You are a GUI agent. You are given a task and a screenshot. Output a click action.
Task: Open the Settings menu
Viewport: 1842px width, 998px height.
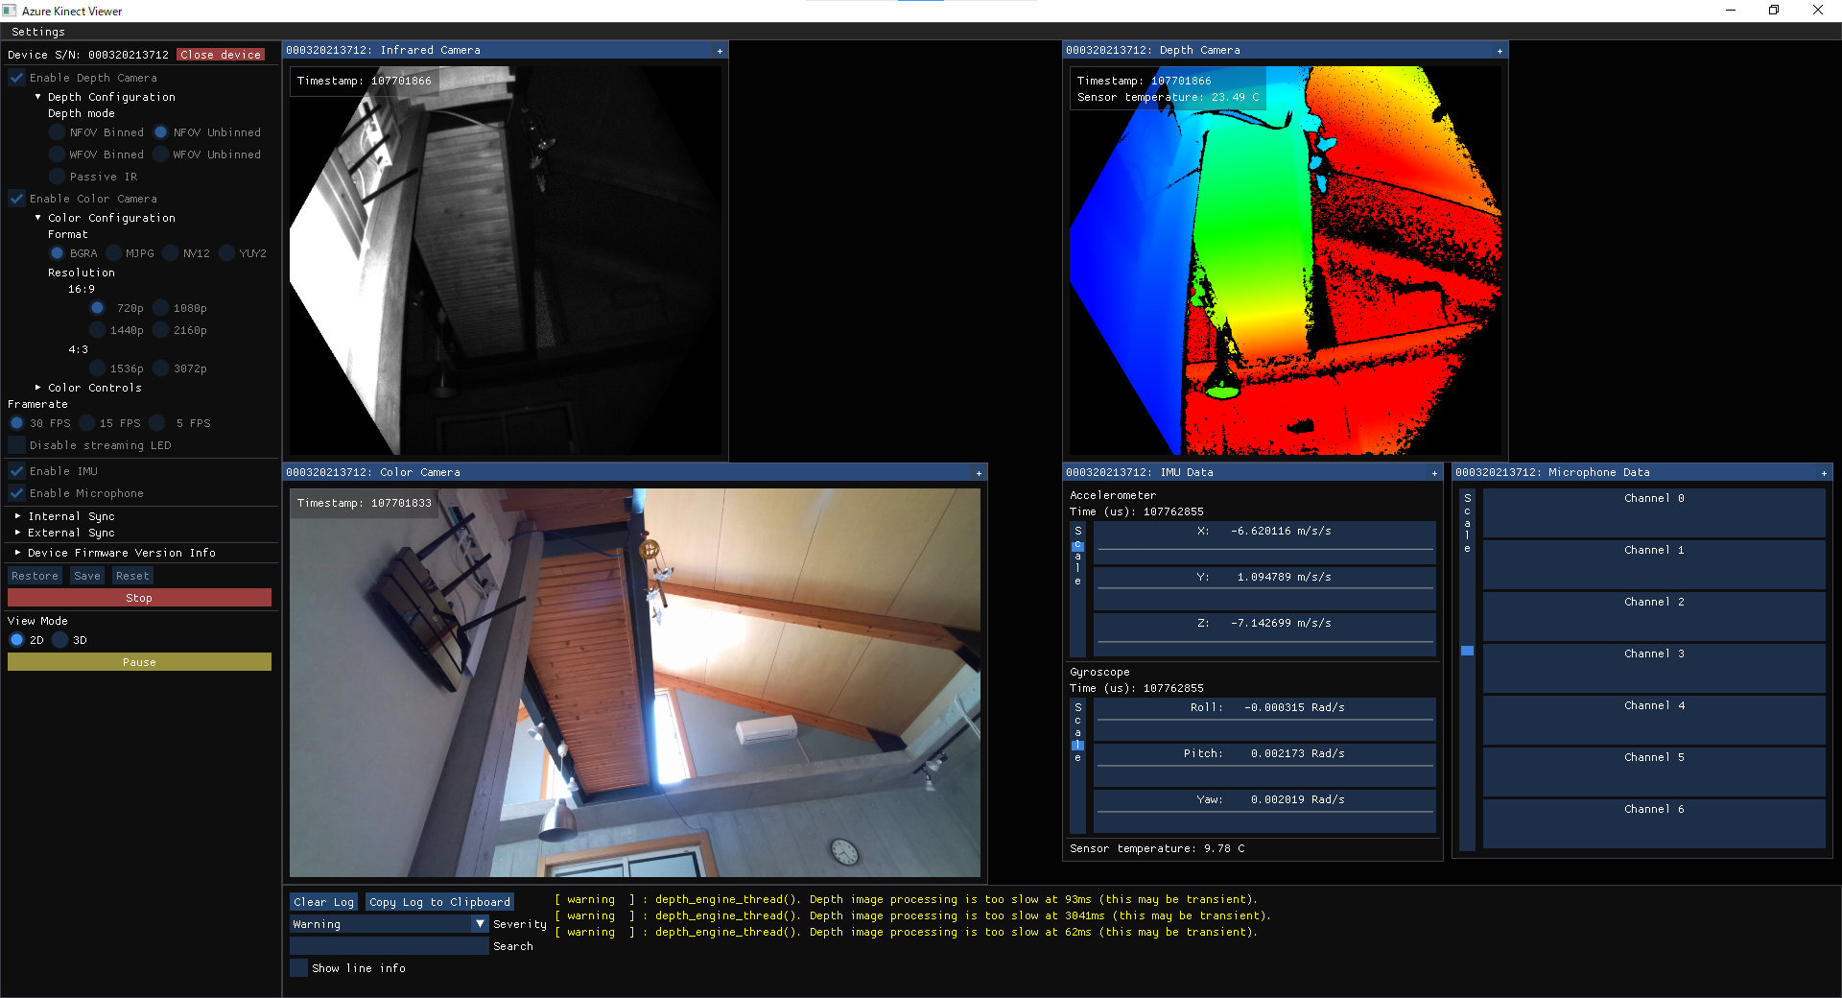click(x=38, y=32)
